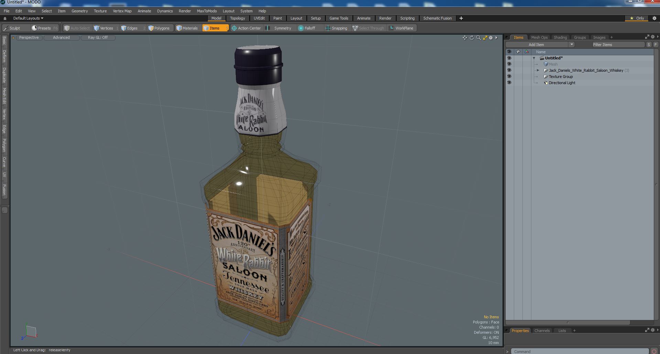The image size is (660, 354).
Task: Toggle visibility of the Untitled scene
Action: pos(509,58)
